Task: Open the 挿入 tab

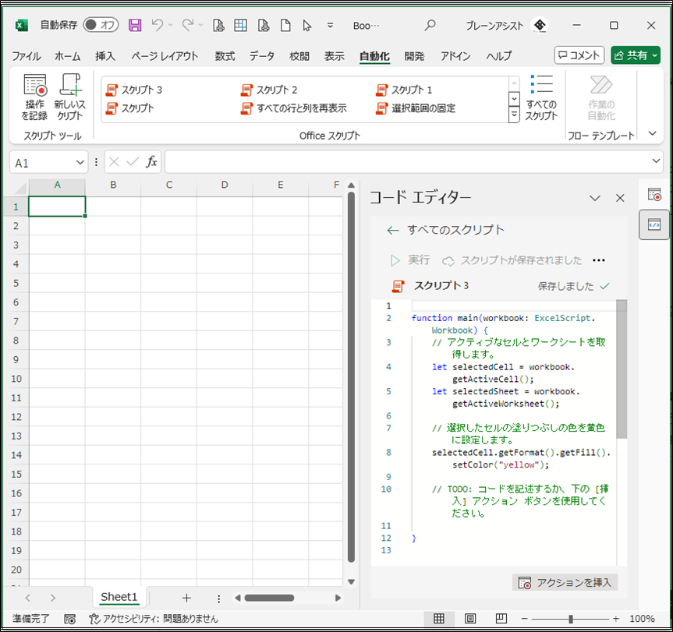Action: click(105, 56)
